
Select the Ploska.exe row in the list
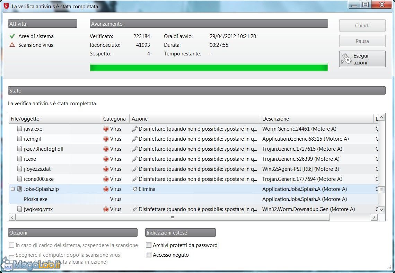[x=36, y=199]
